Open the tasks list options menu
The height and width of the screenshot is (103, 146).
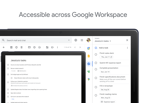point(127,48)
